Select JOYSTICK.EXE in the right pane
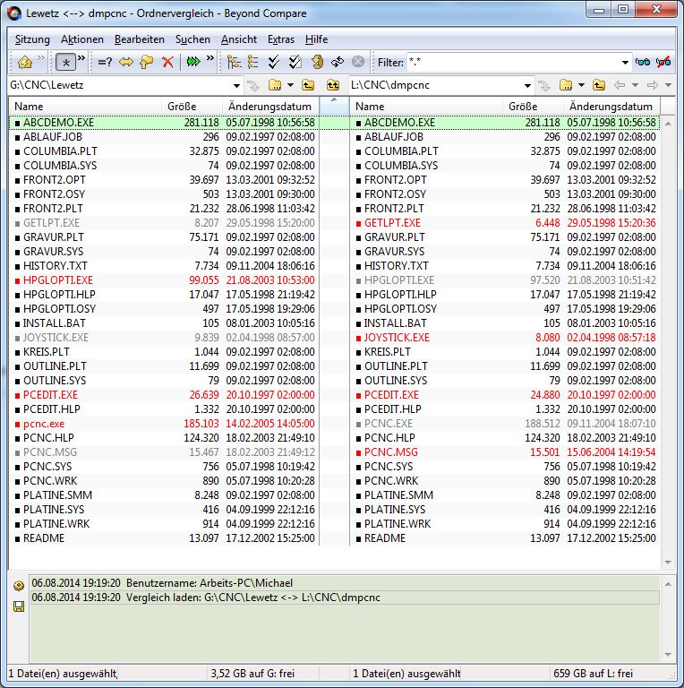The width and height of the screenshot is (684, 688). (x=505, y=338)
